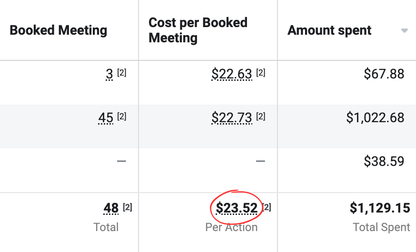Select the Booked Meeting column header

59,30
